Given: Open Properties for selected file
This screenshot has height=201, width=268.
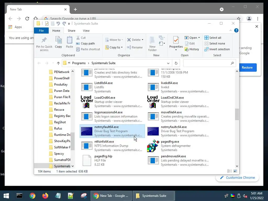Looking at the screenshot, I should click(176, 40).
